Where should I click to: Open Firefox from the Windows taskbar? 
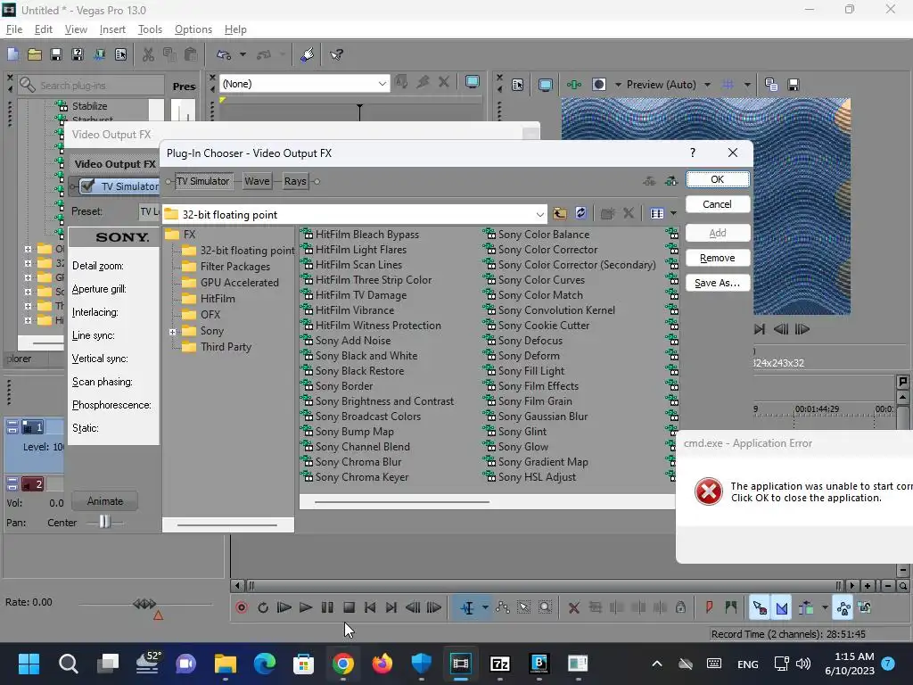pos(382,664)
